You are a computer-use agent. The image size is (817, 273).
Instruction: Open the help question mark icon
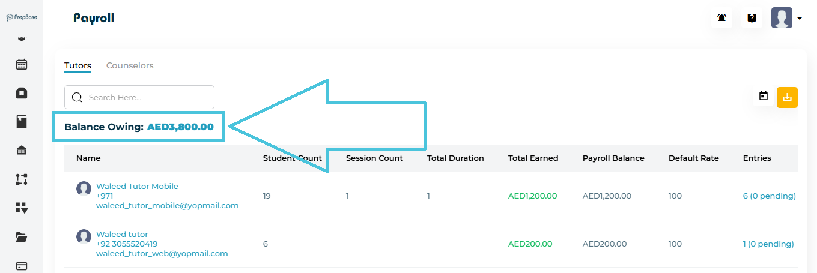(752, 18)
